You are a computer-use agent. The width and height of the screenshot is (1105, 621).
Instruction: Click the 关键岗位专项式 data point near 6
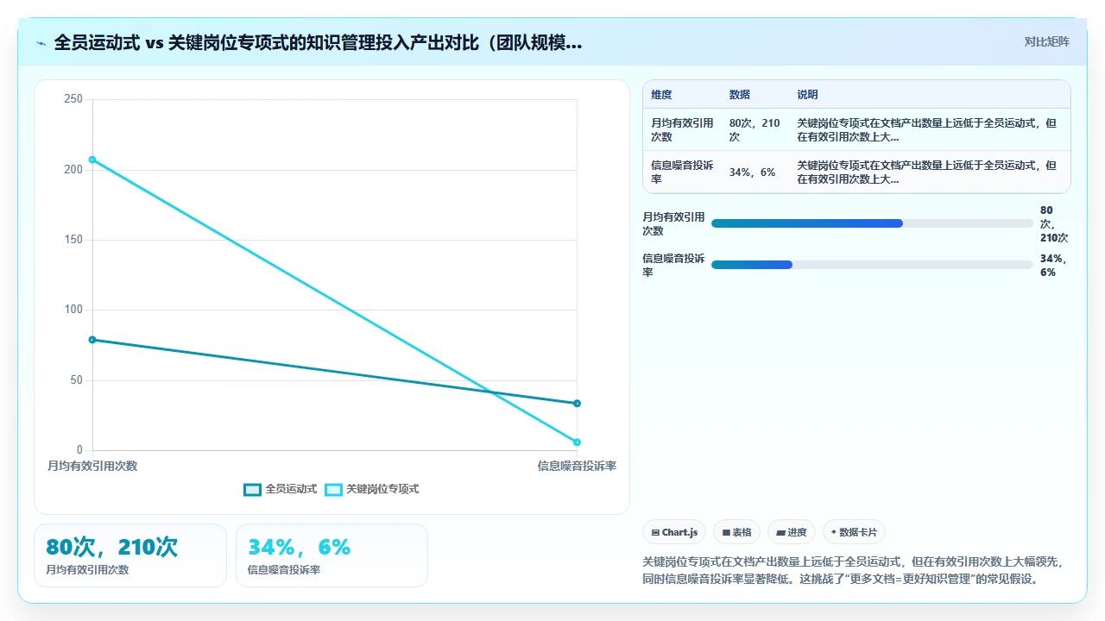577,442
